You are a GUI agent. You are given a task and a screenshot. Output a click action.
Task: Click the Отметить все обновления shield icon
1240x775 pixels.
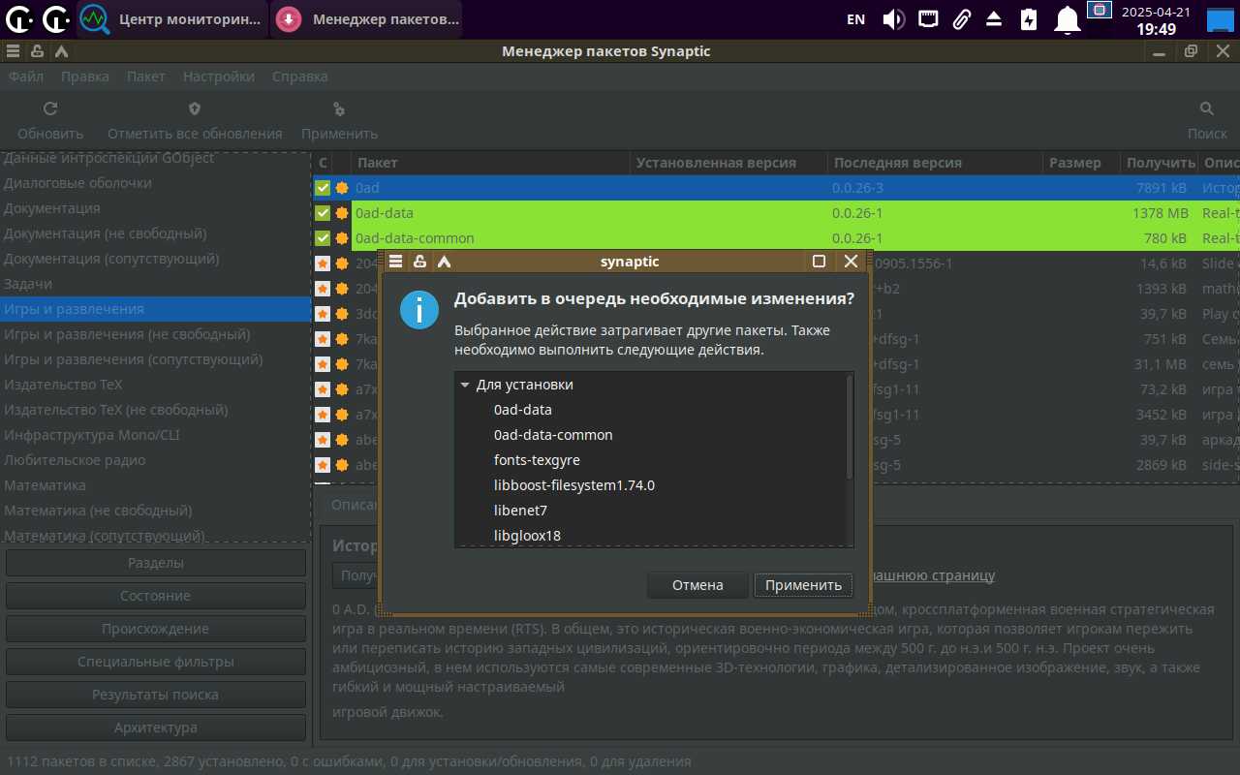pos(195,109)
